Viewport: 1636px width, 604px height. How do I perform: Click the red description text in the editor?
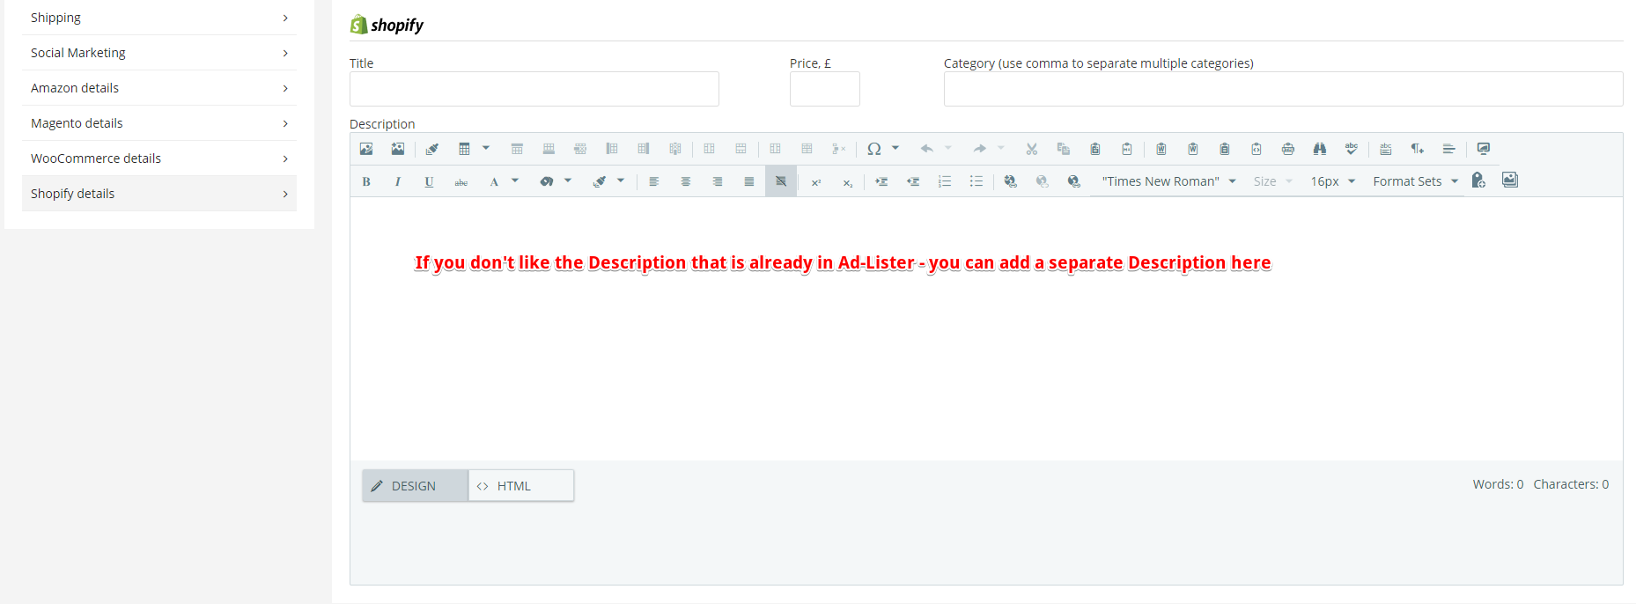pos(843,262)
